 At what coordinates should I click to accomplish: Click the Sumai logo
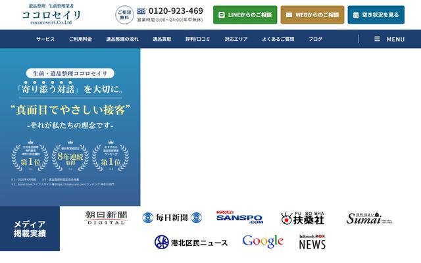click(370, 218)
